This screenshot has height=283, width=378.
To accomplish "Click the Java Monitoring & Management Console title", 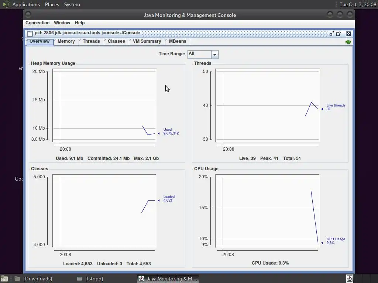I will 190,15.
